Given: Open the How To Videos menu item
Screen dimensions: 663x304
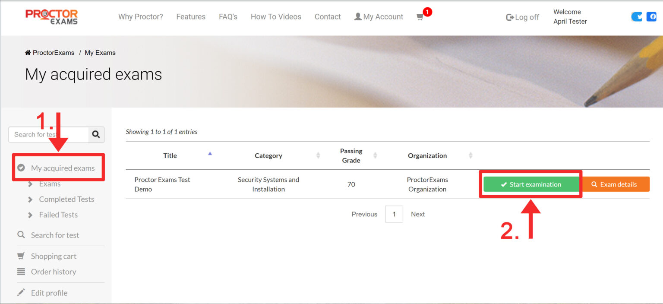Looking at the screenshot, I should (276, 17).
